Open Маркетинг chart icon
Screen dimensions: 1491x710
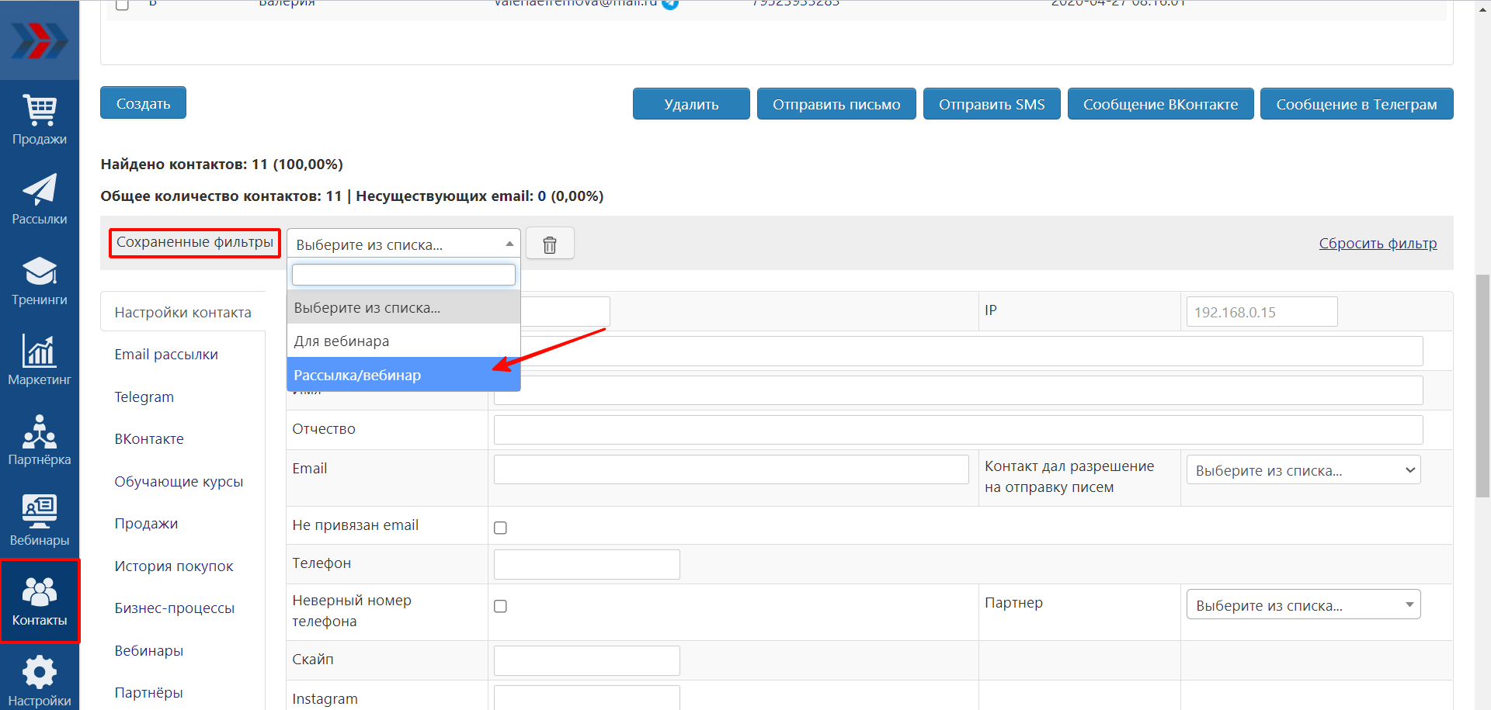[x=40, y=360]
